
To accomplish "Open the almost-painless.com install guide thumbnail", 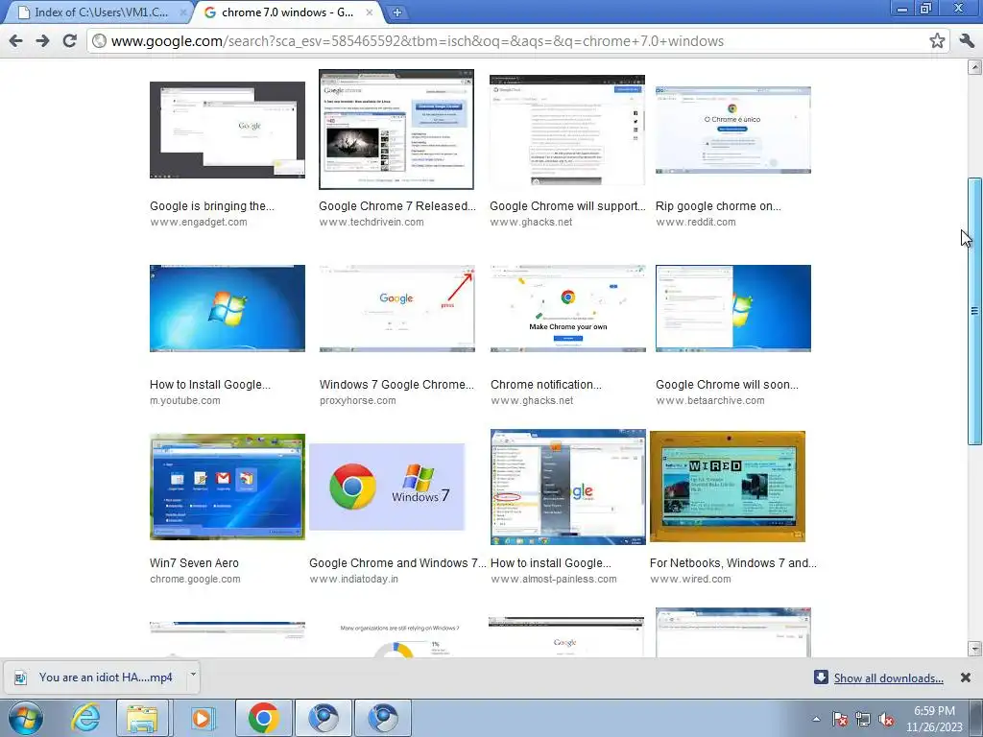I will [568, 487].
